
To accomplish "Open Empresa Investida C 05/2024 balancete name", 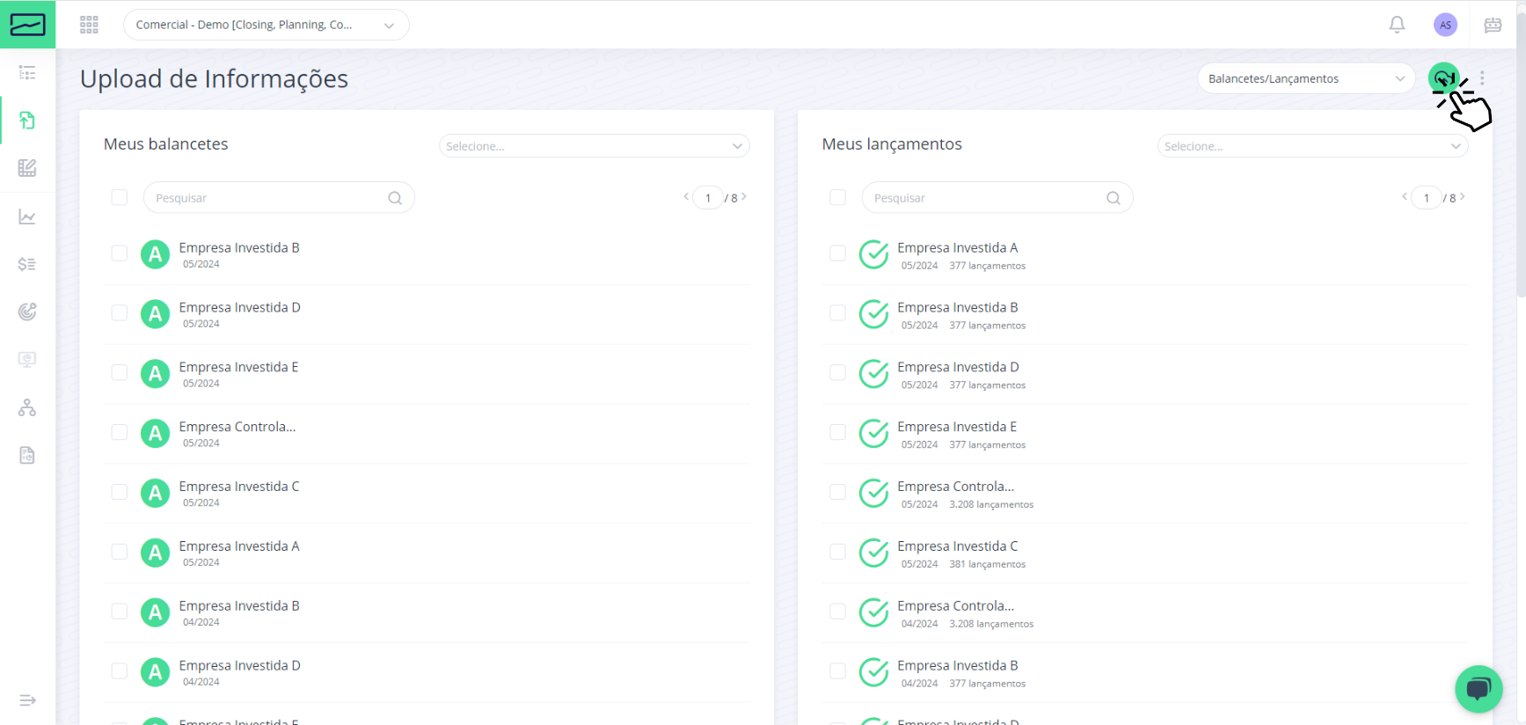I will click(x=239, y=487).
